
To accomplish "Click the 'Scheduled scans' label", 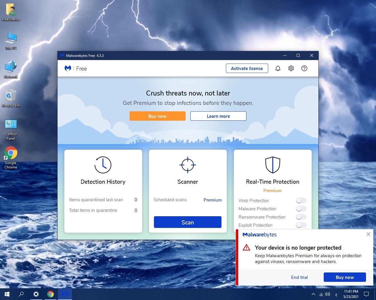I will pyautogui.click(x=170, y=200).
